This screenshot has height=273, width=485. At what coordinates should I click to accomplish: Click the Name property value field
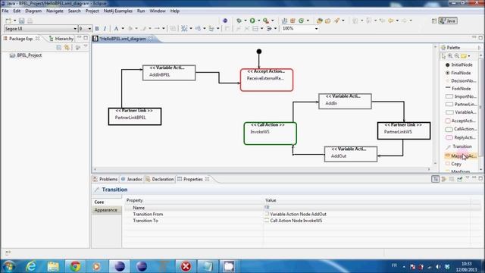(367, 208)
